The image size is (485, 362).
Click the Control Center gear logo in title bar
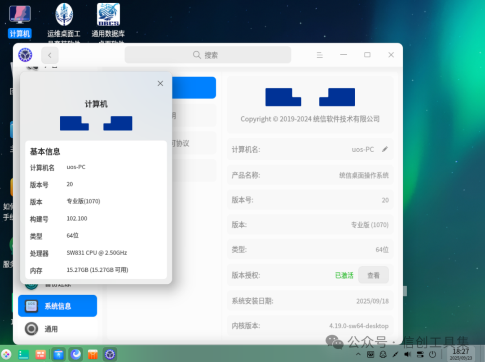pyautogui.click(x=25, y=55)
